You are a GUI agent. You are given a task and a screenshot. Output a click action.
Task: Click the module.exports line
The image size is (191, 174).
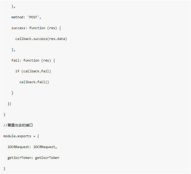click(21, 136)
